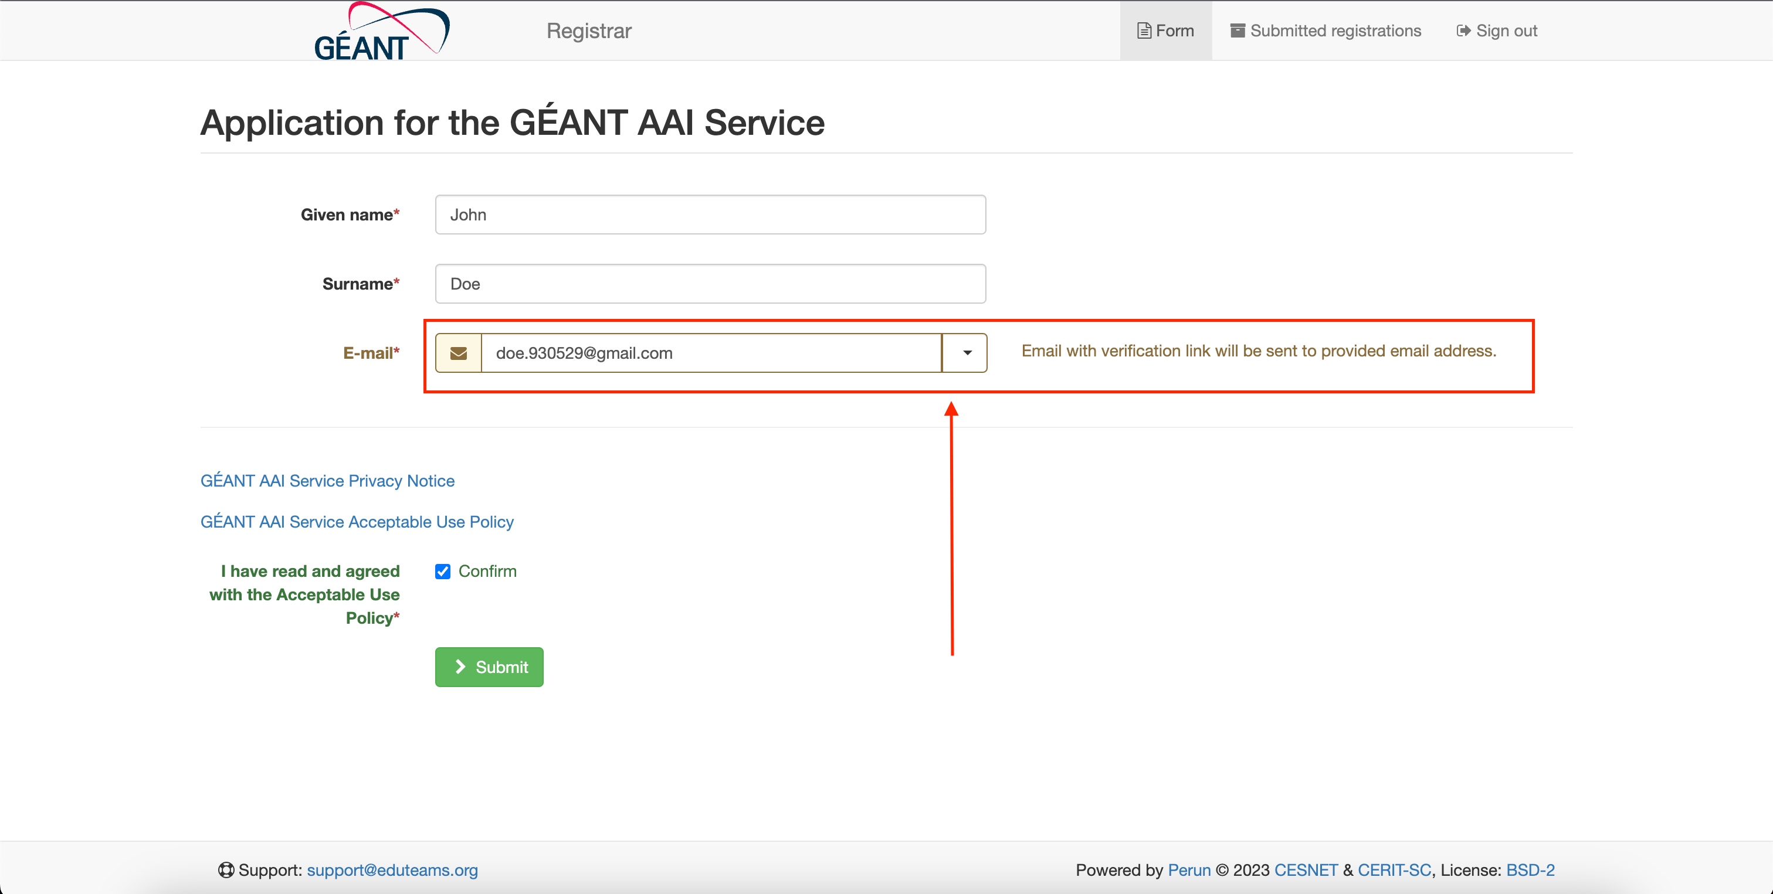Click the 'Surname' field label

click(361, 284)
